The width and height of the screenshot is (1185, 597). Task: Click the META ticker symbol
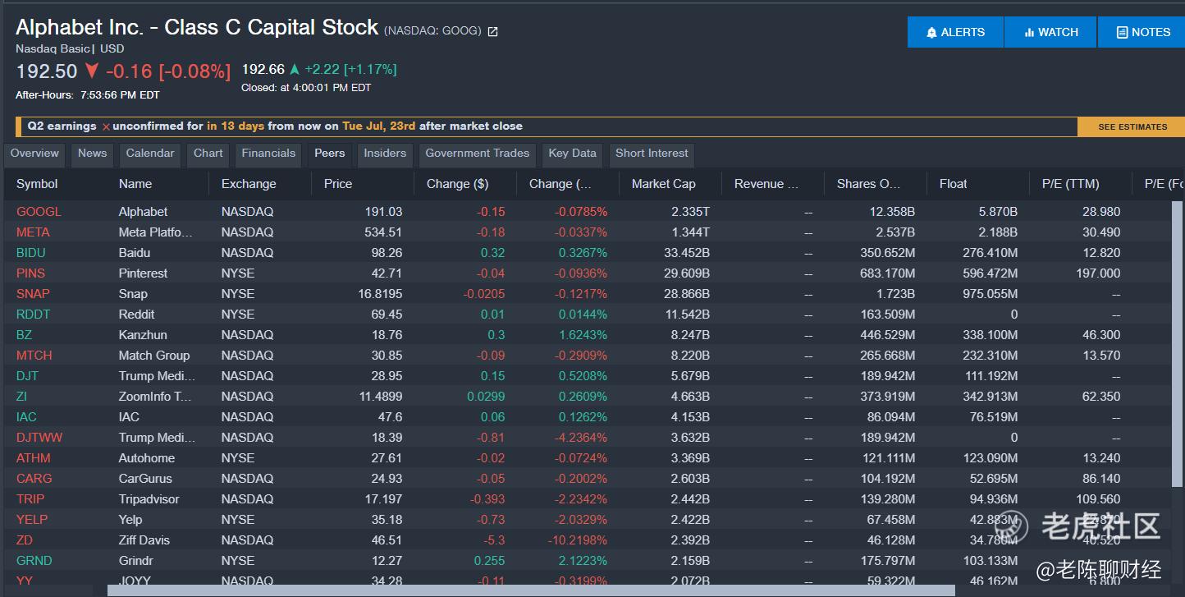[33, 232]
